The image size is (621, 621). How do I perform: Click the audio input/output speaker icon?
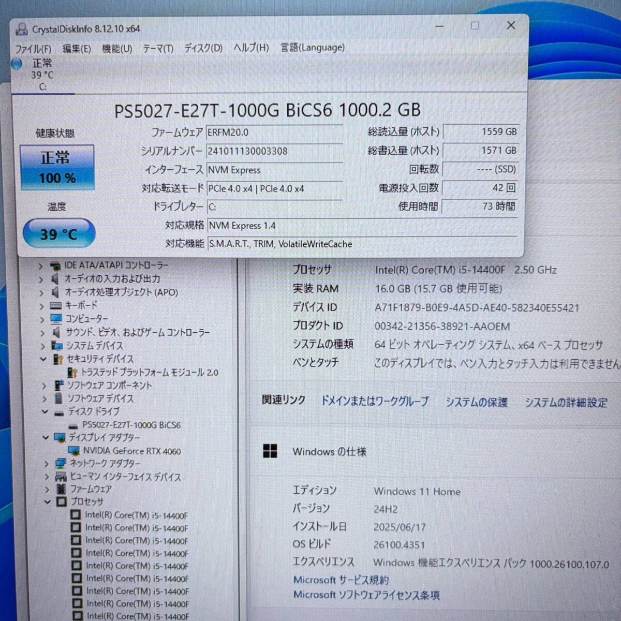[55, 279]
